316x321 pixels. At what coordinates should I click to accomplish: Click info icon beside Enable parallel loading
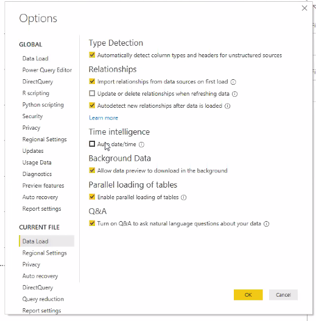point(184,197)
